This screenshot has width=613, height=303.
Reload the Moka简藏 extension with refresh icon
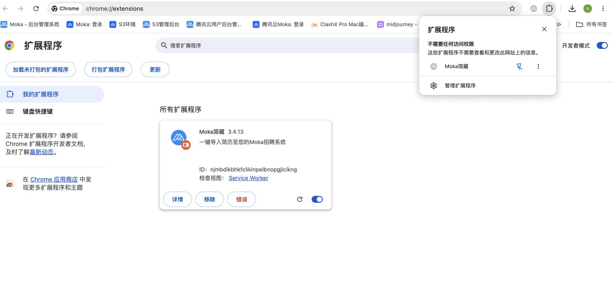[300, 199]
